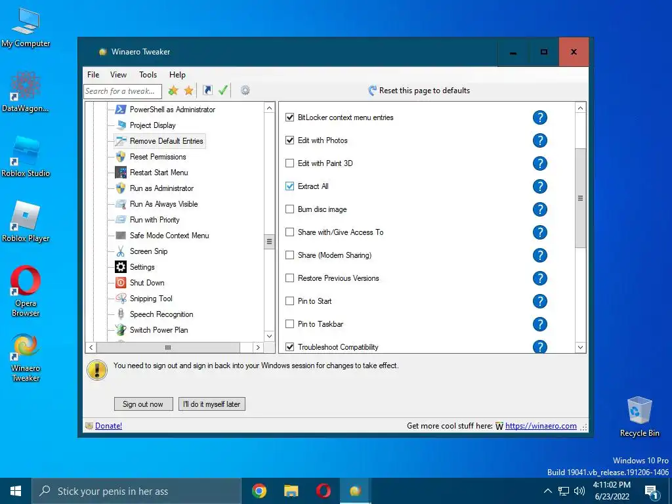Click the add bookmark star icon
This screenshot has width=672, height=504.
click(x=173, y=91)
